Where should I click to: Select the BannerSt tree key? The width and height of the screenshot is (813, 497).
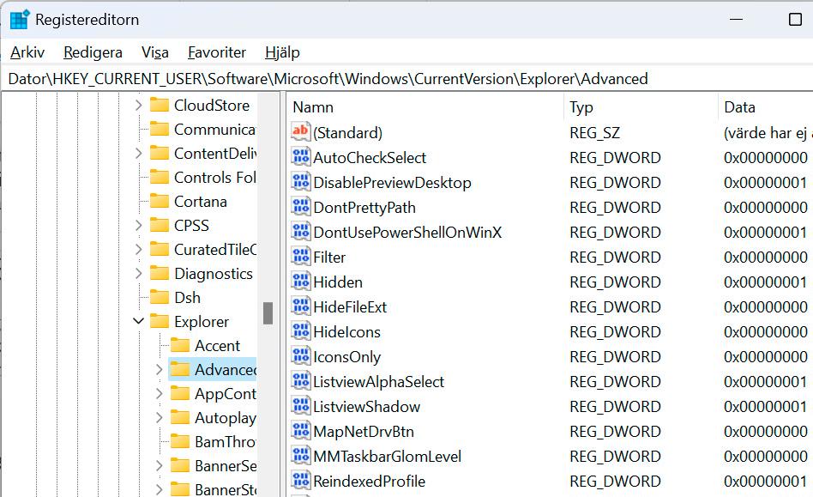tap(225, 489)
